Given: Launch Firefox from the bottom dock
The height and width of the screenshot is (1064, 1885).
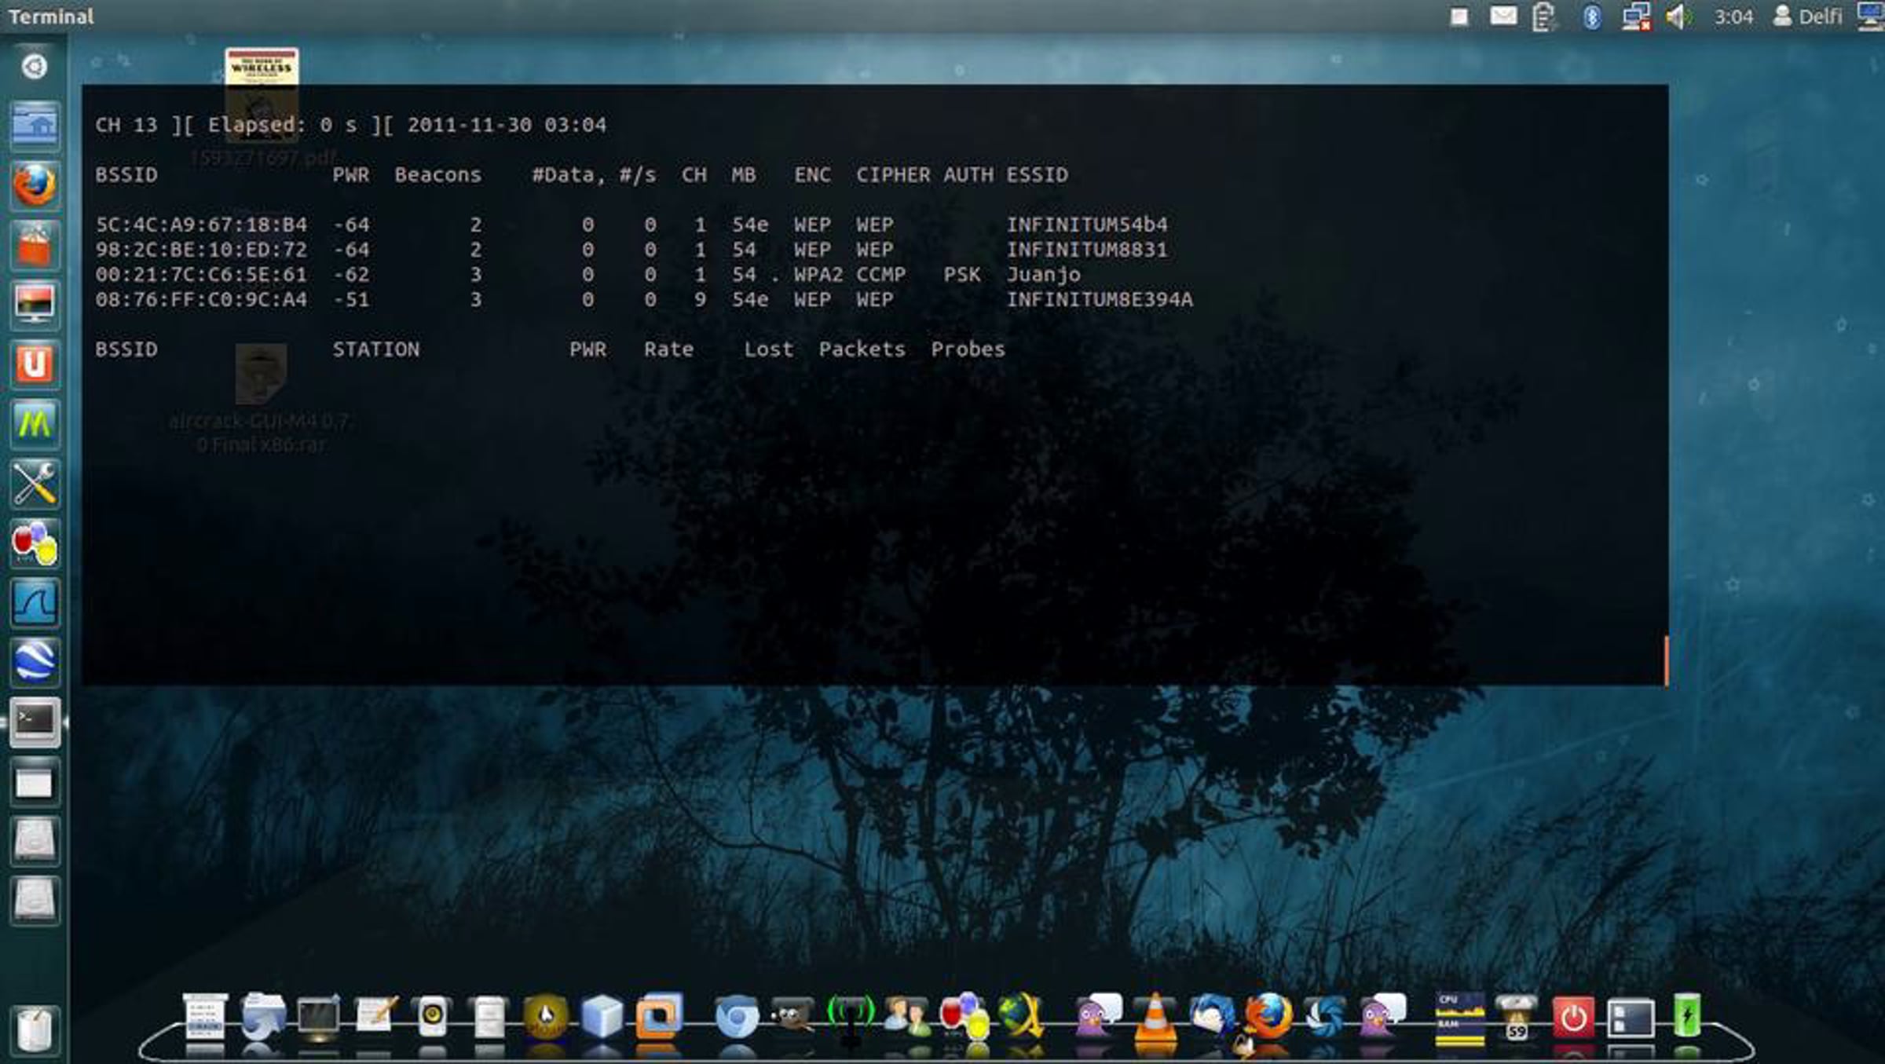Looking at the screenshot, I should tap(1268, 1016).
